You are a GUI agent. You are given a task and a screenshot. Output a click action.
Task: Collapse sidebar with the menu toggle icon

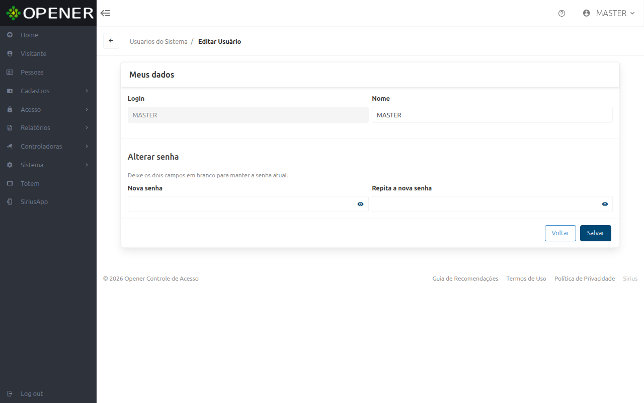(x=106, y=13)
